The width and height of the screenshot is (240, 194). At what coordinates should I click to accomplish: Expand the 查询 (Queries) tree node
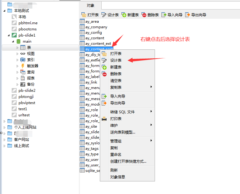pos(18,72)
